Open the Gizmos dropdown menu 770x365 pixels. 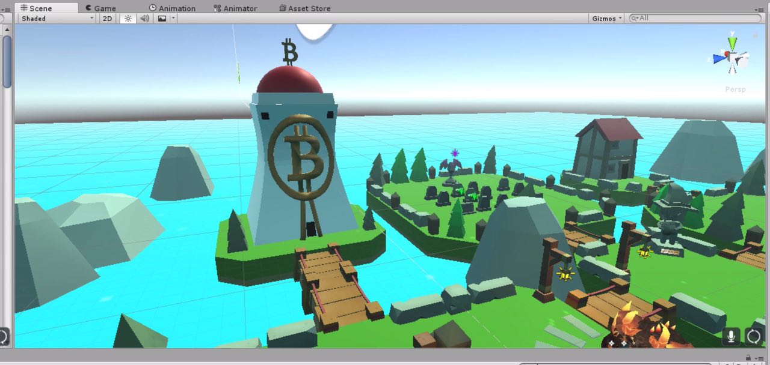tap(606, 19)
